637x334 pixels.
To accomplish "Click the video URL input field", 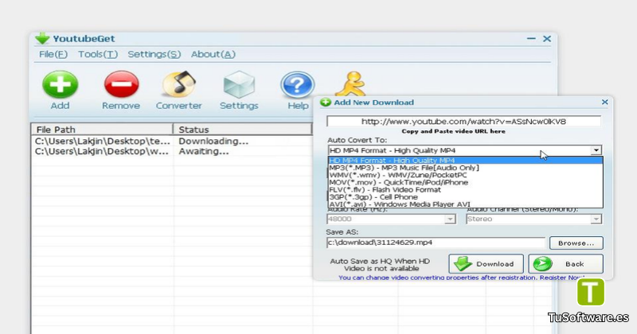I will tap(463, 122).
